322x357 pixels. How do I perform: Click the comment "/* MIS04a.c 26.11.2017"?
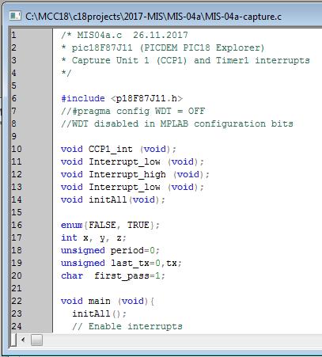124,35
